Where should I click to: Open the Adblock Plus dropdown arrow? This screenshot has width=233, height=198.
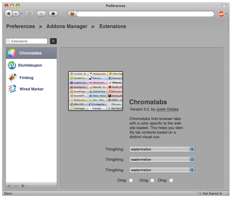click(226, 14)
